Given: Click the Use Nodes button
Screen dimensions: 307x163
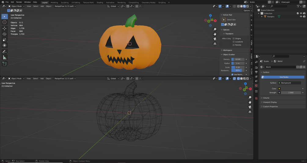Looking at the screenshot, I should pos(283,77).
